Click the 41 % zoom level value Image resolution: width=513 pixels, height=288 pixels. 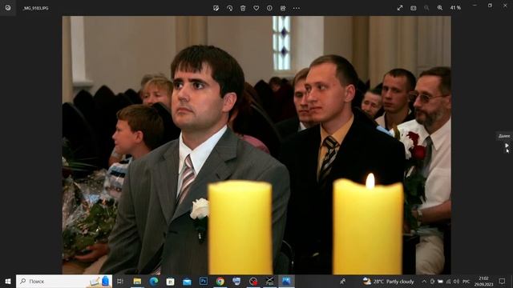click(x=455, y=8)
